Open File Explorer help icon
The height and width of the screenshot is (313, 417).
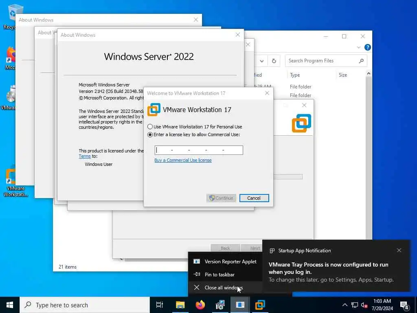tap(368, 47)
